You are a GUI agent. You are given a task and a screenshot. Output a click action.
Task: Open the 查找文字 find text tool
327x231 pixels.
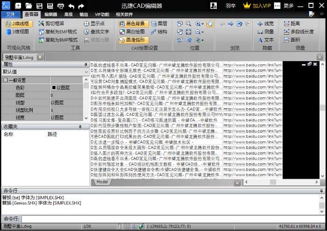pyautogui.click(x=96, y=32)
